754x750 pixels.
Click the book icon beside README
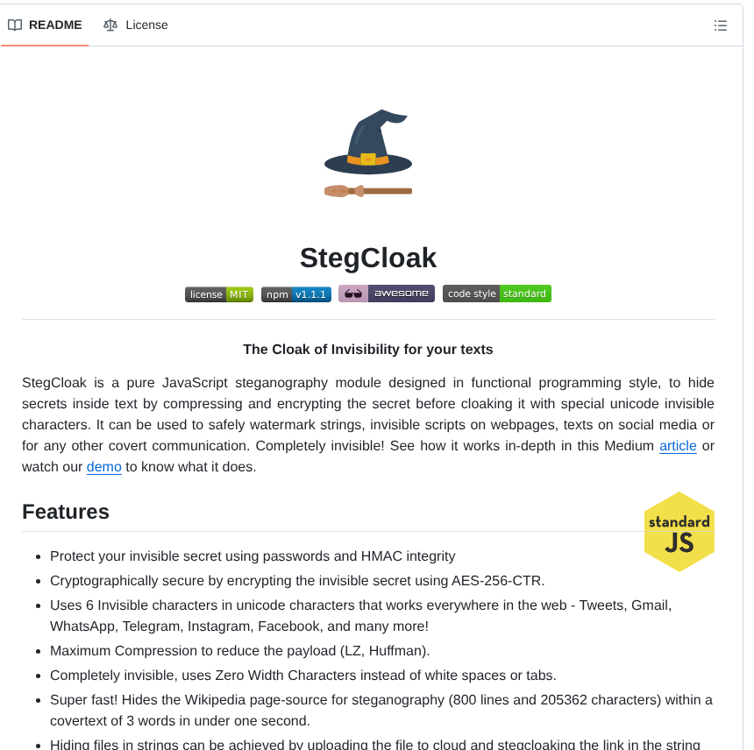click(15, 25)
